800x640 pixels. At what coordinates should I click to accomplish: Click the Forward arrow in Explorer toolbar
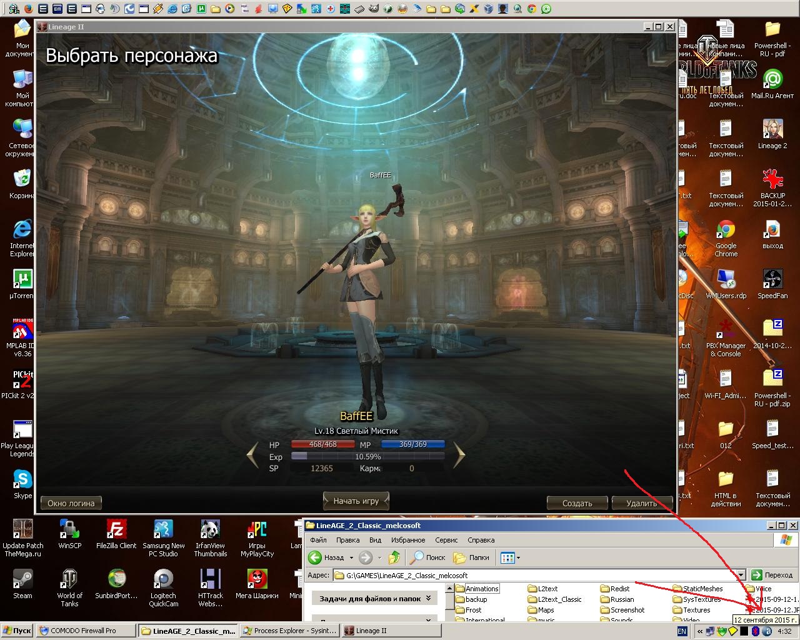[366, 557]
